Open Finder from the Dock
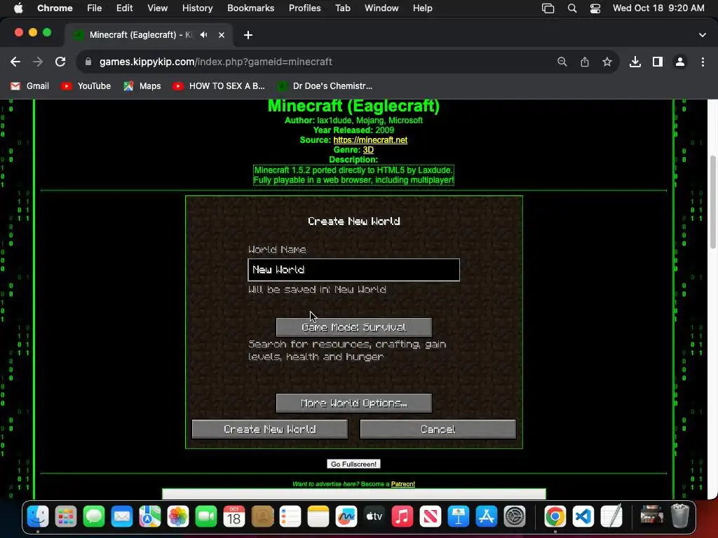Image resolution: width=718 pixels, height=538 pixels. point(38,516)
